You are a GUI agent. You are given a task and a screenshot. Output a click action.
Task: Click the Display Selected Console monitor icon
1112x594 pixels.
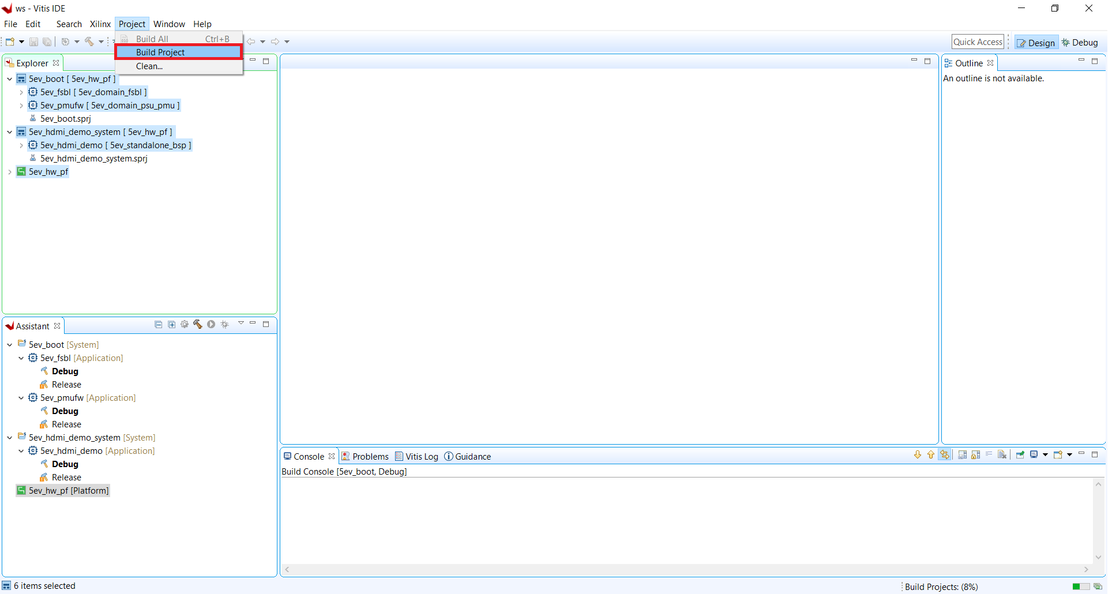(1034, 455)
